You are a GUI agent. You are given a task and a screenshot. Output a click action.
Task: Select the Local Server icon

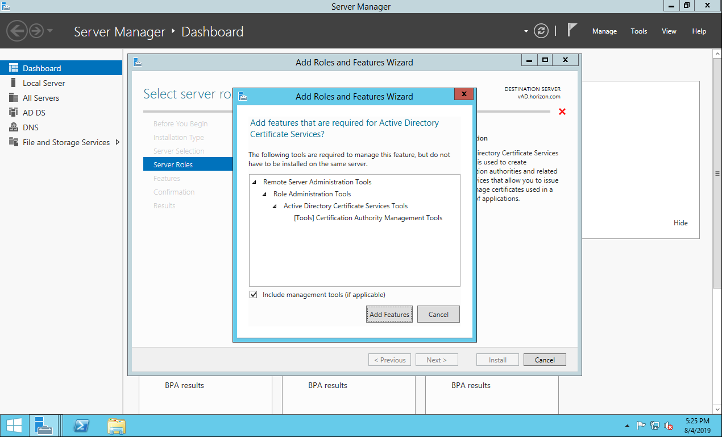(x=14, y=83)
